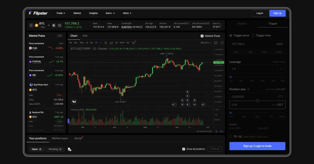314x164 pixels.
Task: Click the Sign up button
Action: tap(277, 13)
